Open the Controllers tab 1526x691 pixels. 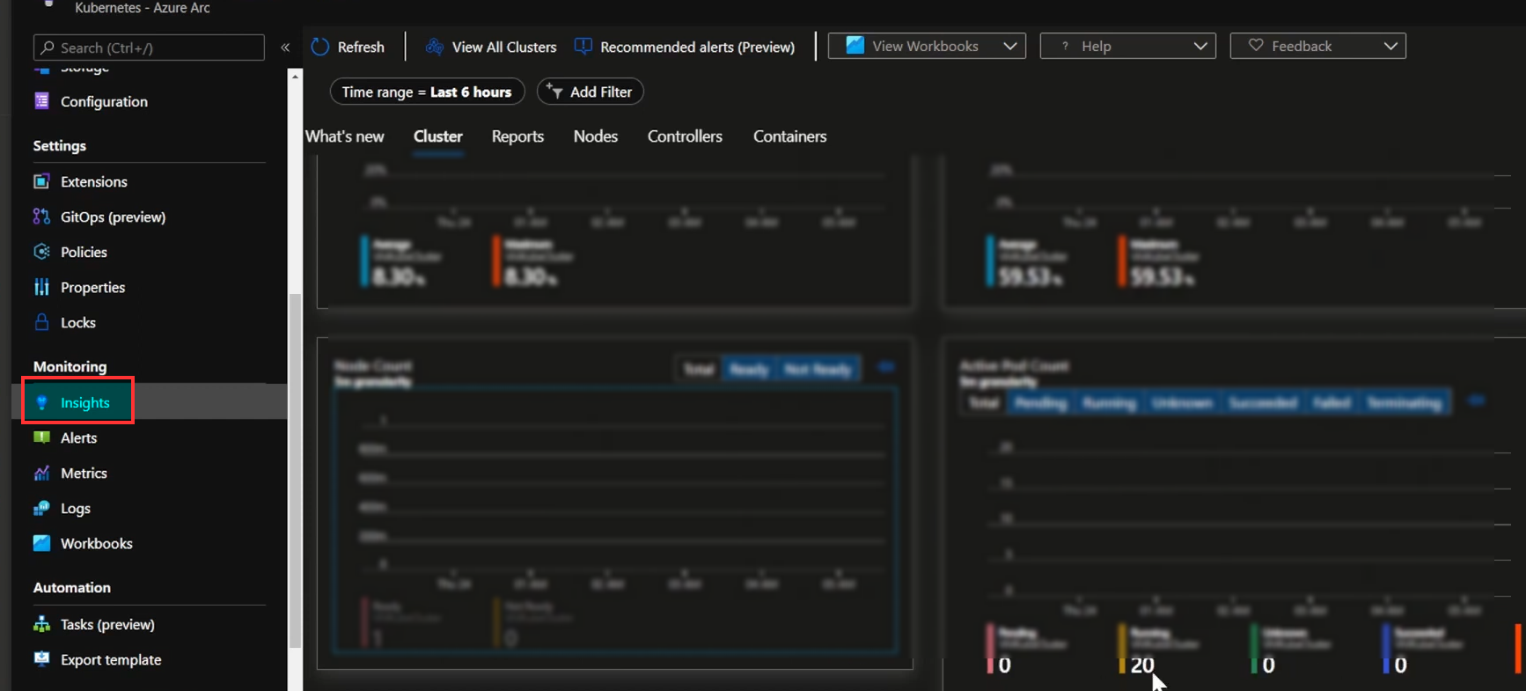[x=685, y=136]
